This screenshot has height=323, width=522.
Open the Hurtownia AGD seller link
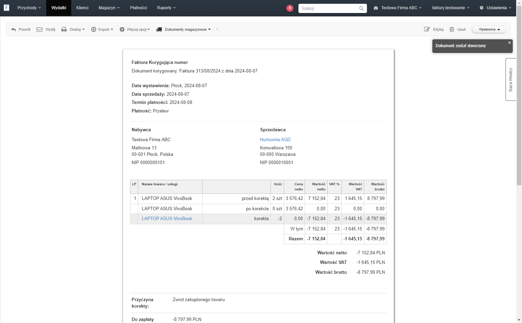click(275, 139)
